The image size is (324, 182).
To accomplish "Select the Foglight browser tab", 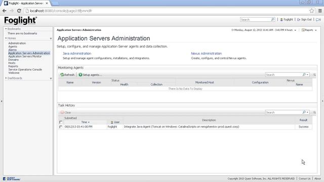I will point(26,4).
